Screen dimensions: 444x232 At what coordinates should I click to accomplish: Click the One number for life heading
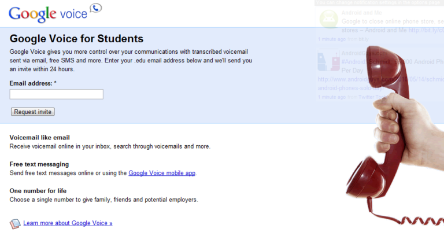click(x=39, y=191)
